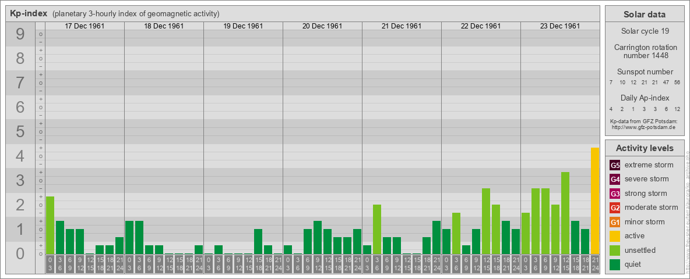Click the 19 Dec 1961 date header

[243, 26]
